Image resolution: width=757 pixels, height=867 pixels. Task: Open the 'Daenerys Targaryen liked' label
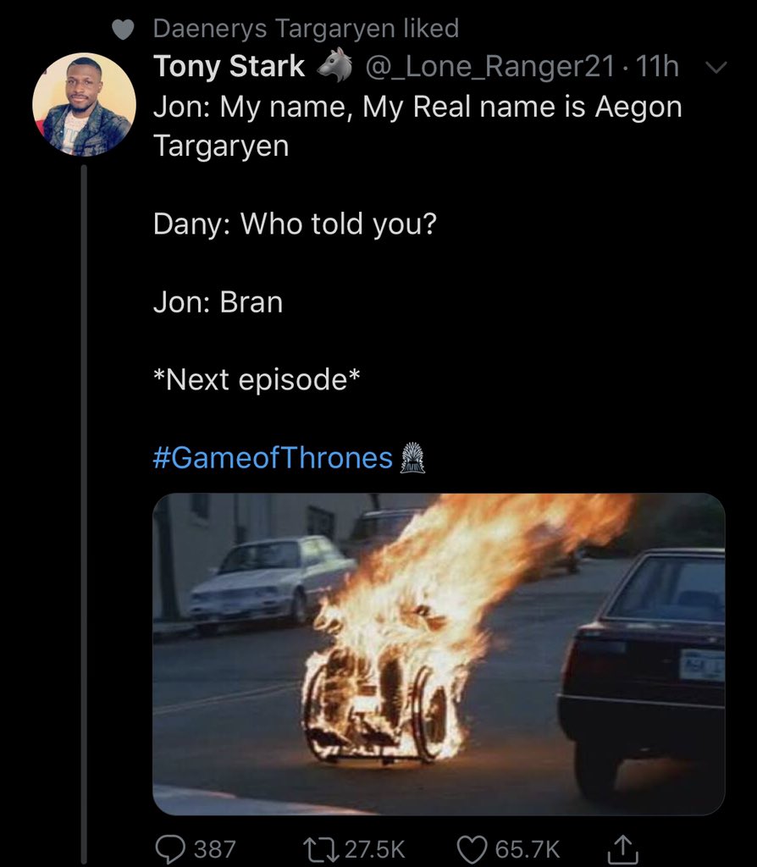tap(306, 28)
